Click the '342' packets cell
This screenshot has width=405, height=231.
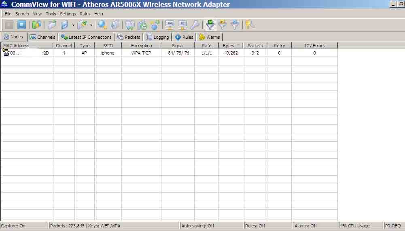(255, 53)
